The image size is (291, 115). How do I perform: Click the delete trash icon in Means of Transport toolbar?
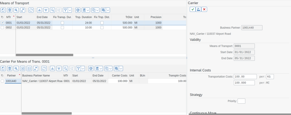tap(9, 10)
